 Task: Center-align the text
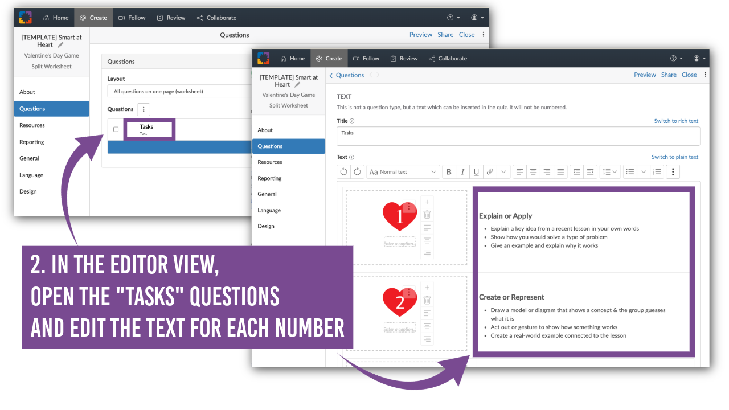(x=533, y=171)
